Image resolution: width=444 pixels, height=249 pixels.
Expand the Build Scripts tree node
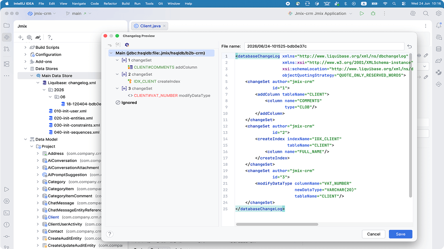26,47
